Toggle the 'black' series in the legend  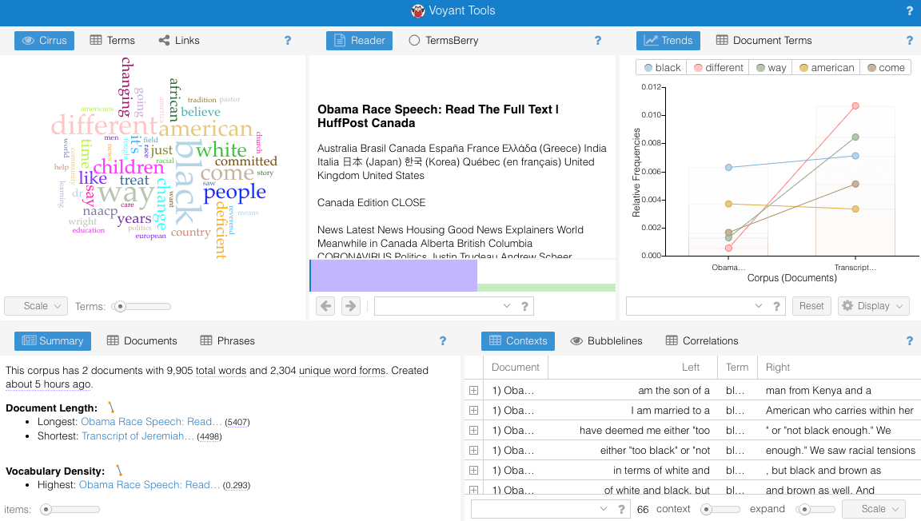(662, 68)
